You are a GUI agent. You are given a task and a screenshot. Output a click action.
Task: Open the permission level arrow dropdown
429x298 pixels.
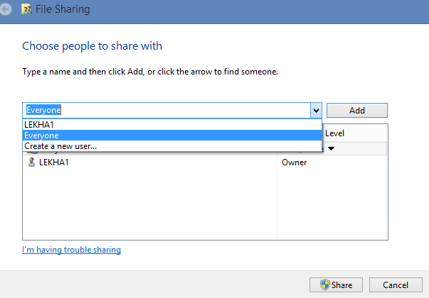331,148
